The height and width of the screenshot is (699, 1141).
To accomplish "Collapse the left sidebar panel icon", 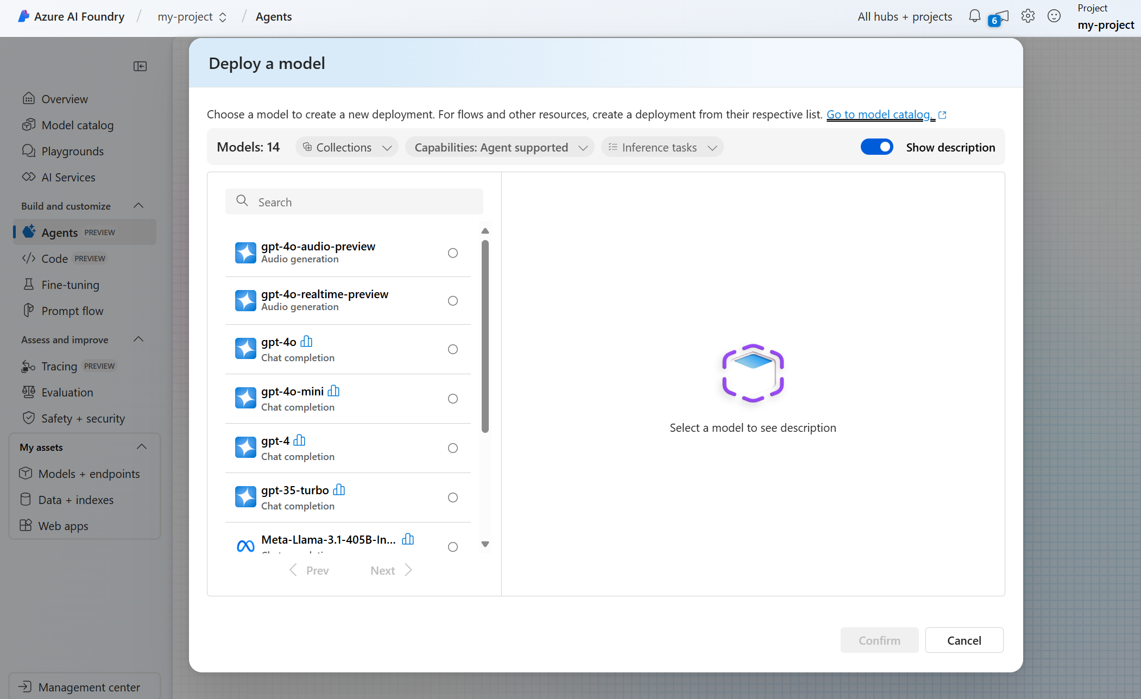I will [x=140, y=66].
